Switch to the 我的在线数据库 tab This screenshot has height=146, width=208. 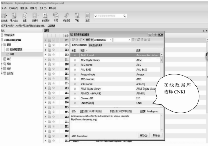(x=95, y=45)
